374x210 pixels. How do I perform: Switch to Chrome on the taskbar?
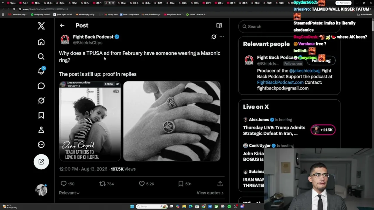click(x=203, y=206)
